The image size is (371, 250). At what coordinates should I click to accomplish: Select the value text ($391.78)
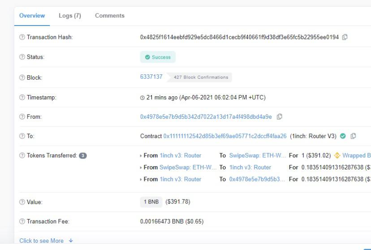[x=178, y=202]
